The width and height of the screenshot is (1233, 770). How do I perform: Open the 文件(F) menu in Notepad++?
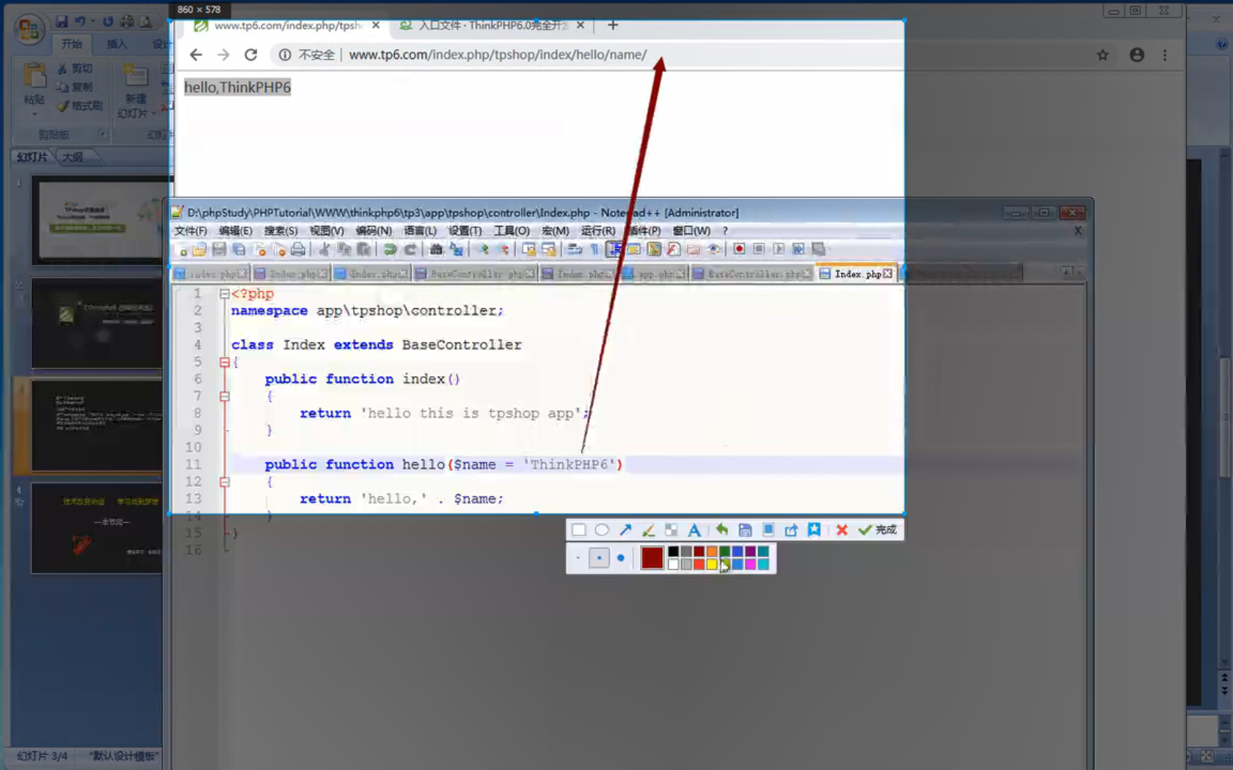(x=191, y=230)
